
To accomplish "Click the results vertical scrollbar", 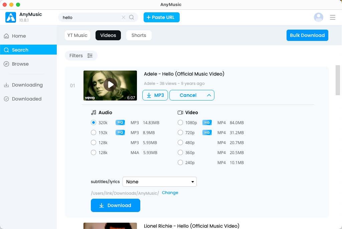I will coord(338,80).
